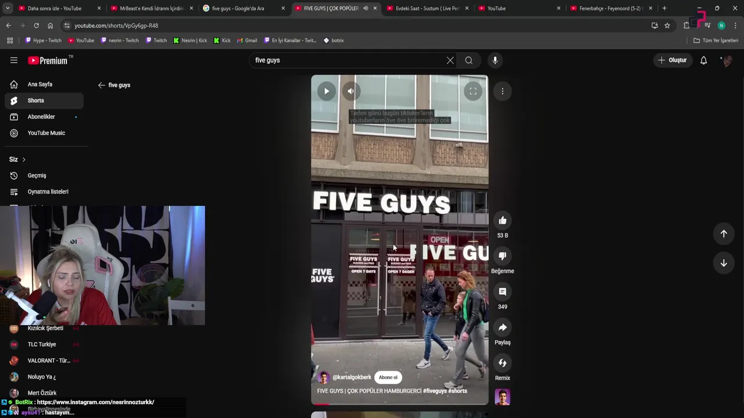The image size is (744, 418).
Task: Open the sound thumbnail below Remix
Action: (x=502, y=397)
